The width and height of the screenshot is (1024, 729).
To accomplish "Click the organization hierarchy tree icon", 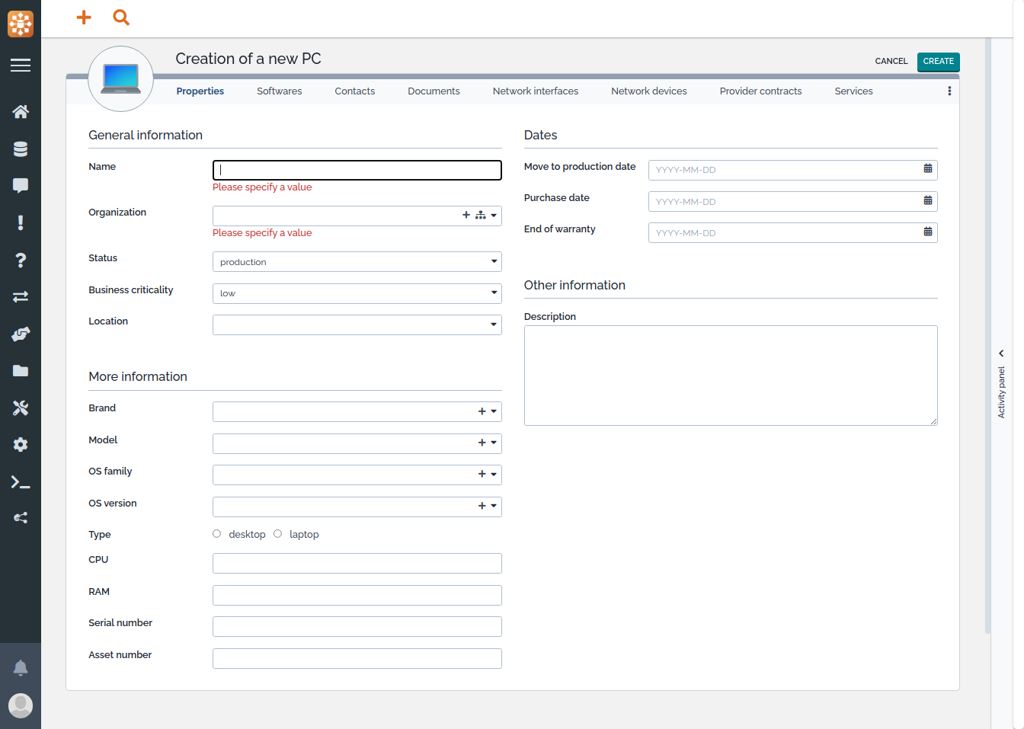I will point(480,216).
